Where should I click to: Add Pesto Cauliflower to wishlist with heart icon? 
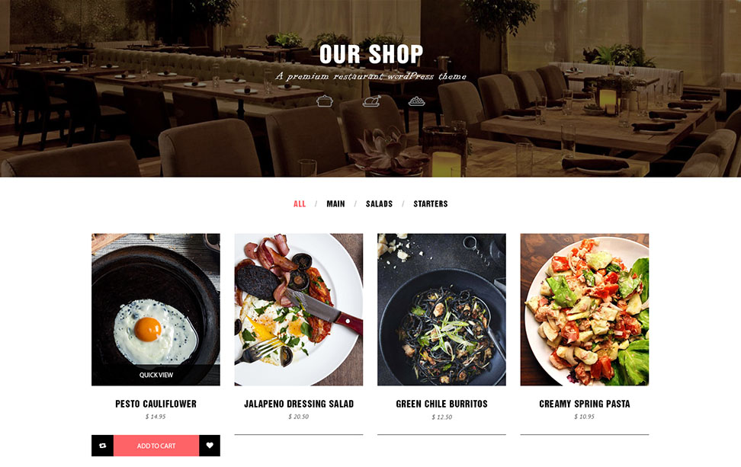click(210, 445)
